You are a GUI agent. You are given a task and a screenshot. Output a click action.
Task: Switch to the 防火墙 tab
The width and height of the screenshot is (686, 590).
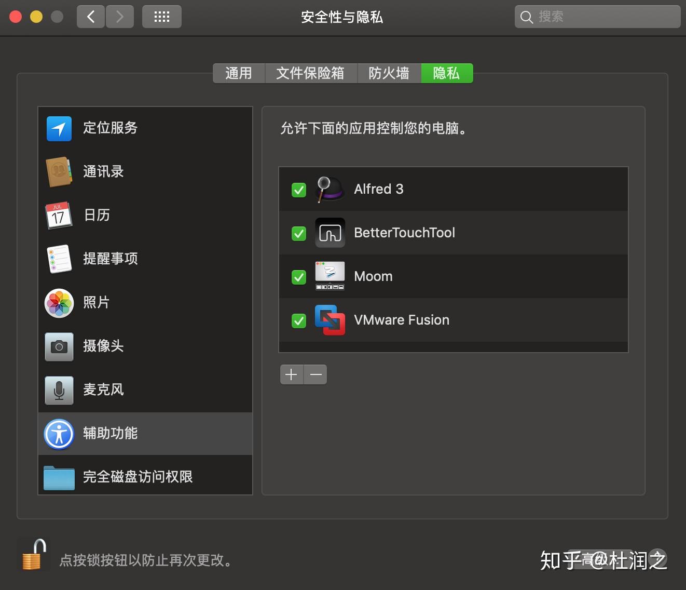point(389,73)
